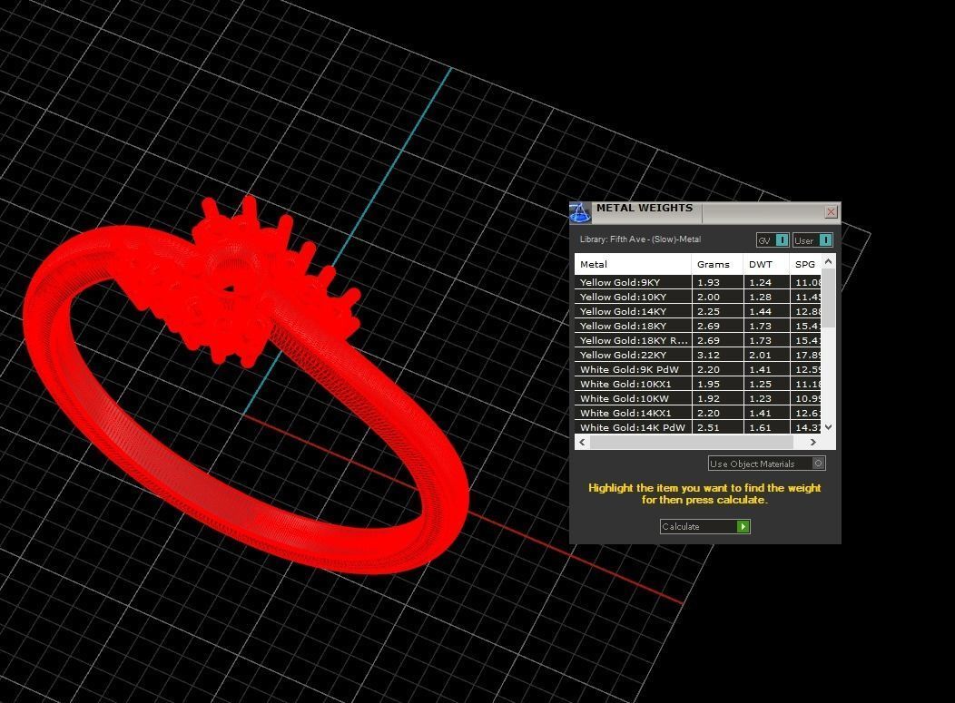The width and height of the screenshot is (955, 703).
Task: Click the 2.01 DWT value for 22KY
Action: (760, 355)
